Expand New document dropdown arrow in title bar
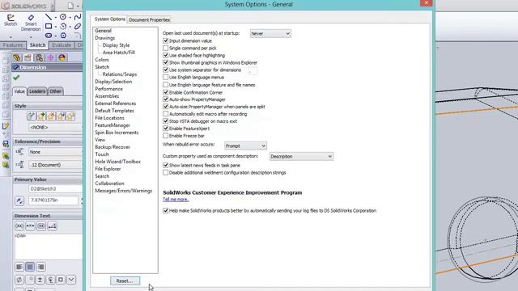 78,6
